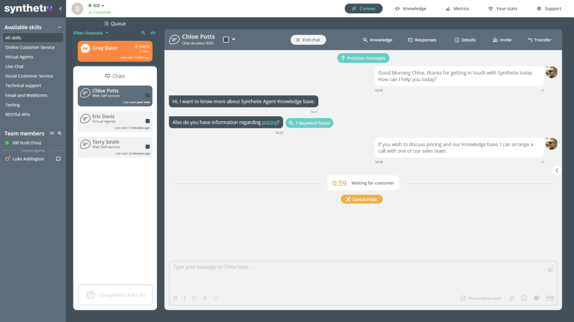Insert a hyperlink in message
574x322 pixels.
pyautogui.click(x=216, y=299)
